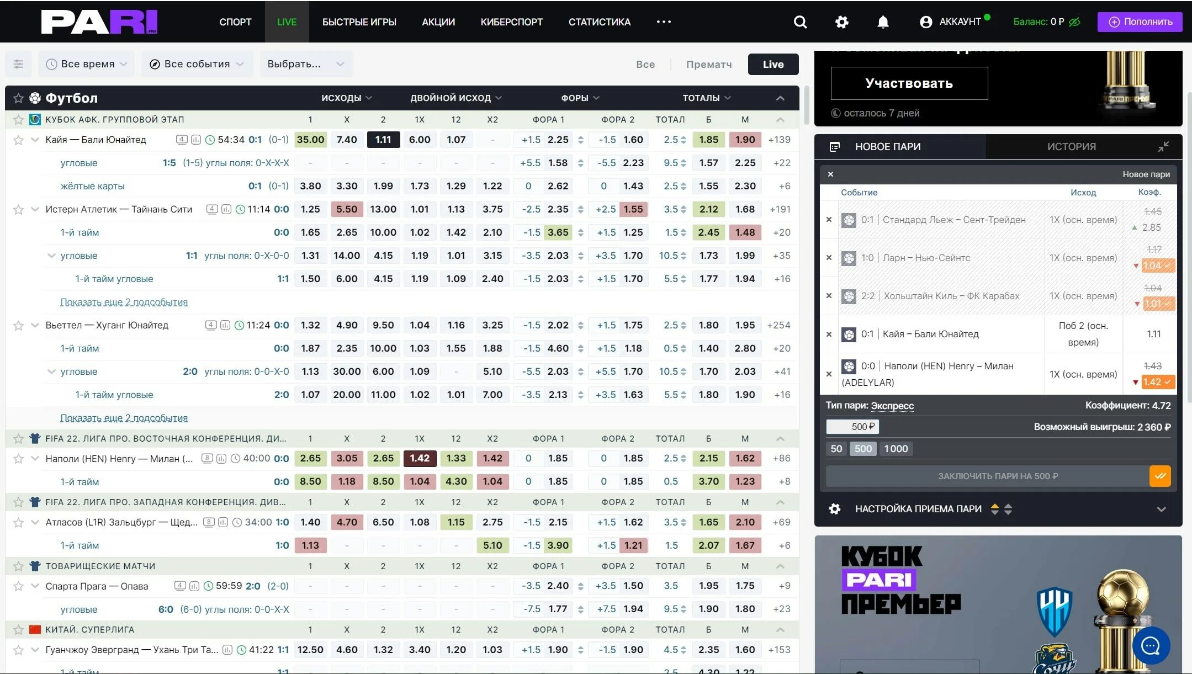Open the filter sliders icon
This screenshot has height=674, width=1192.
(x=18, y=64)
